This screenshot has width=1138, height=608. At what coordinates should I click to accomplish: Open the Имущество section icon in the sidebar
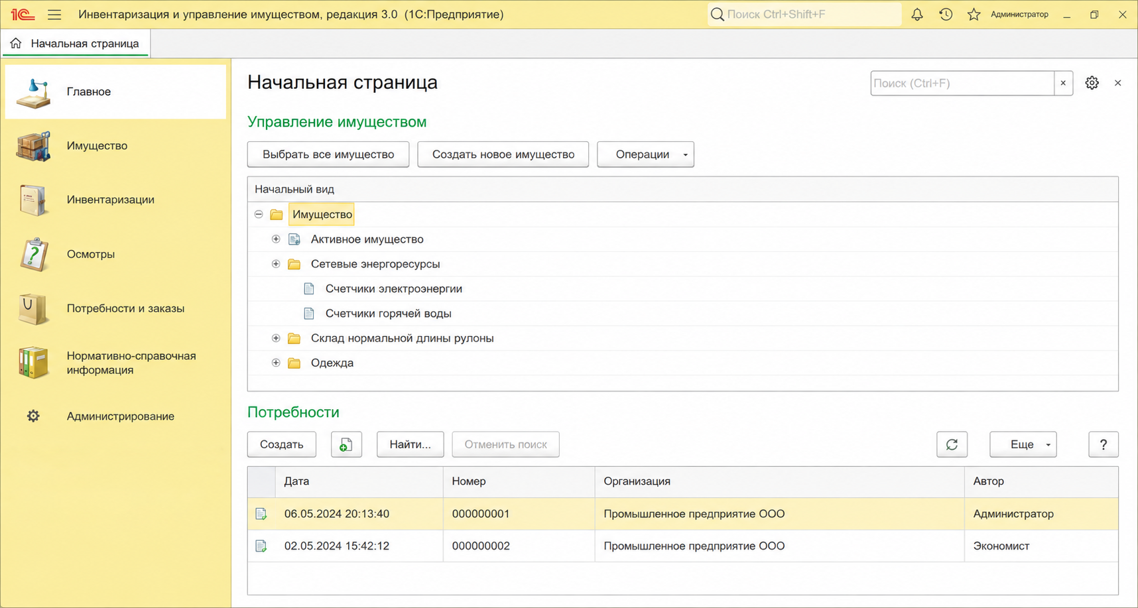33,146
